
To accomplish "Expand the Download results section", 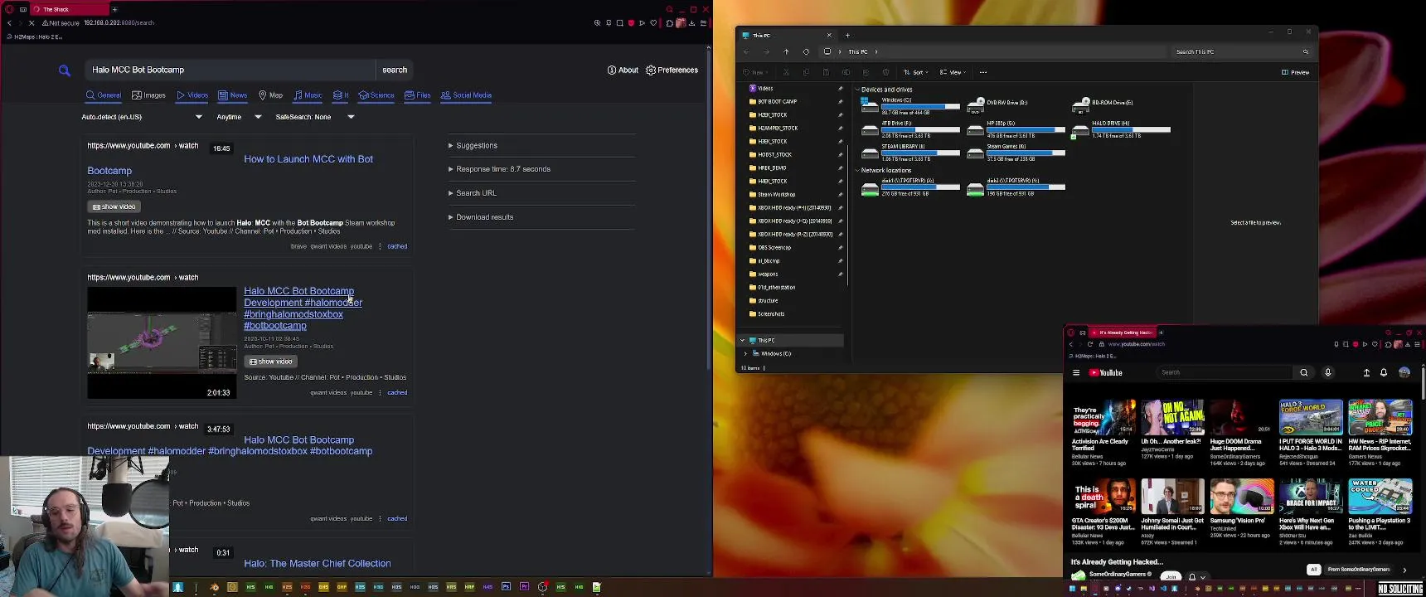I will click(x=481, y=217).
